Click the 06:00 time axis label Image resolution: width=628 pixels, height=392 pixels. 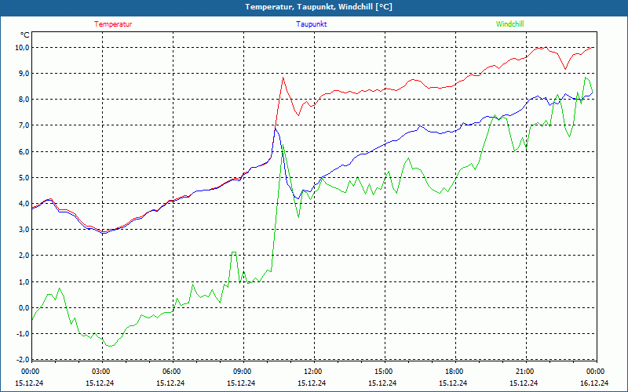coord(172,372)
